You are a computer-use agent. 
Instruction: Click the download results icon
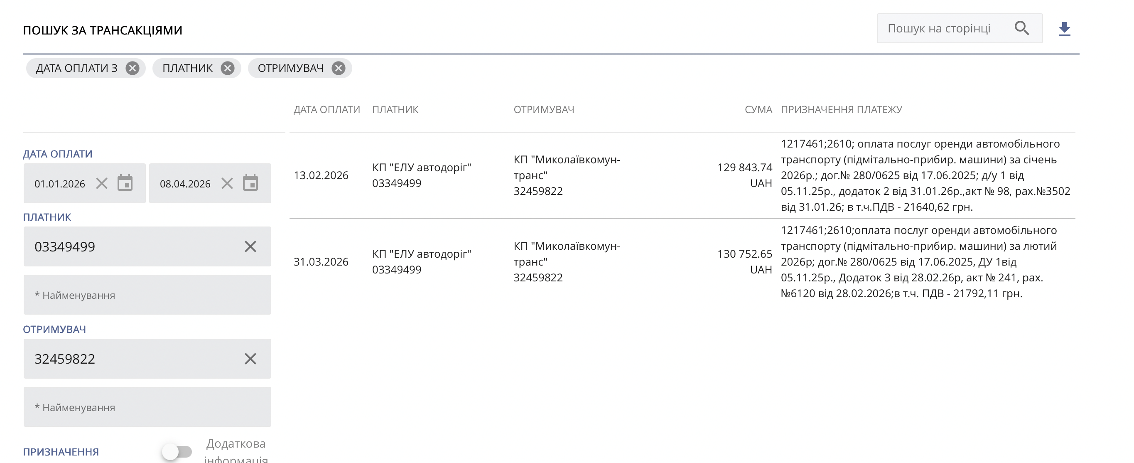click(x=1064, y=29)
